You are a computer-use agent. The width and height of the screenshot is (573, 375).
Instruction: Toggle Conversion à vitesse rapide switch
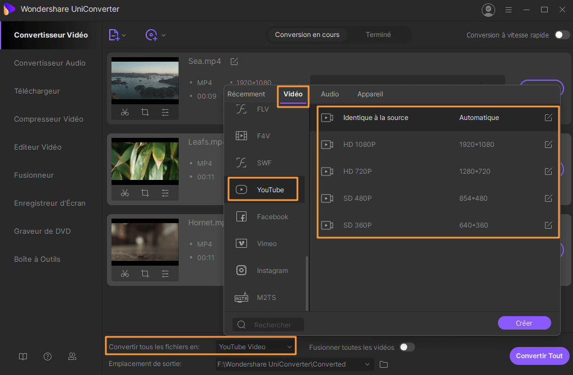point(562,35)
